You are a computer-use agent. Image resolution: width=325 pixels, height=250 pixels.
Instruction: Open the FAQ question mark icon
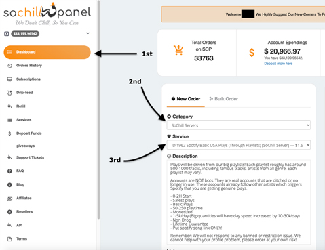click(9, 171)
